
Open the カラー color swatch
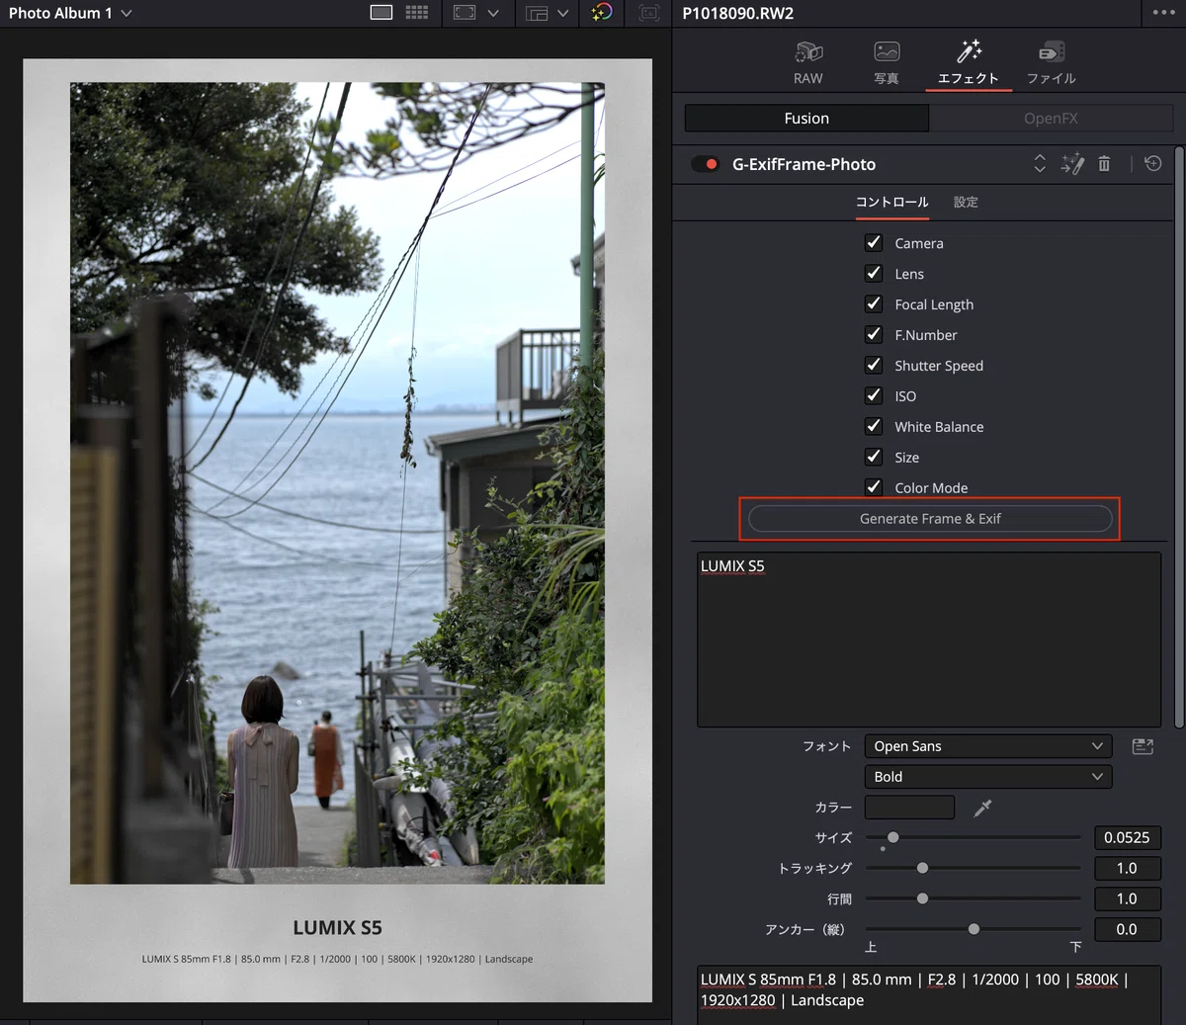(909, 808)
